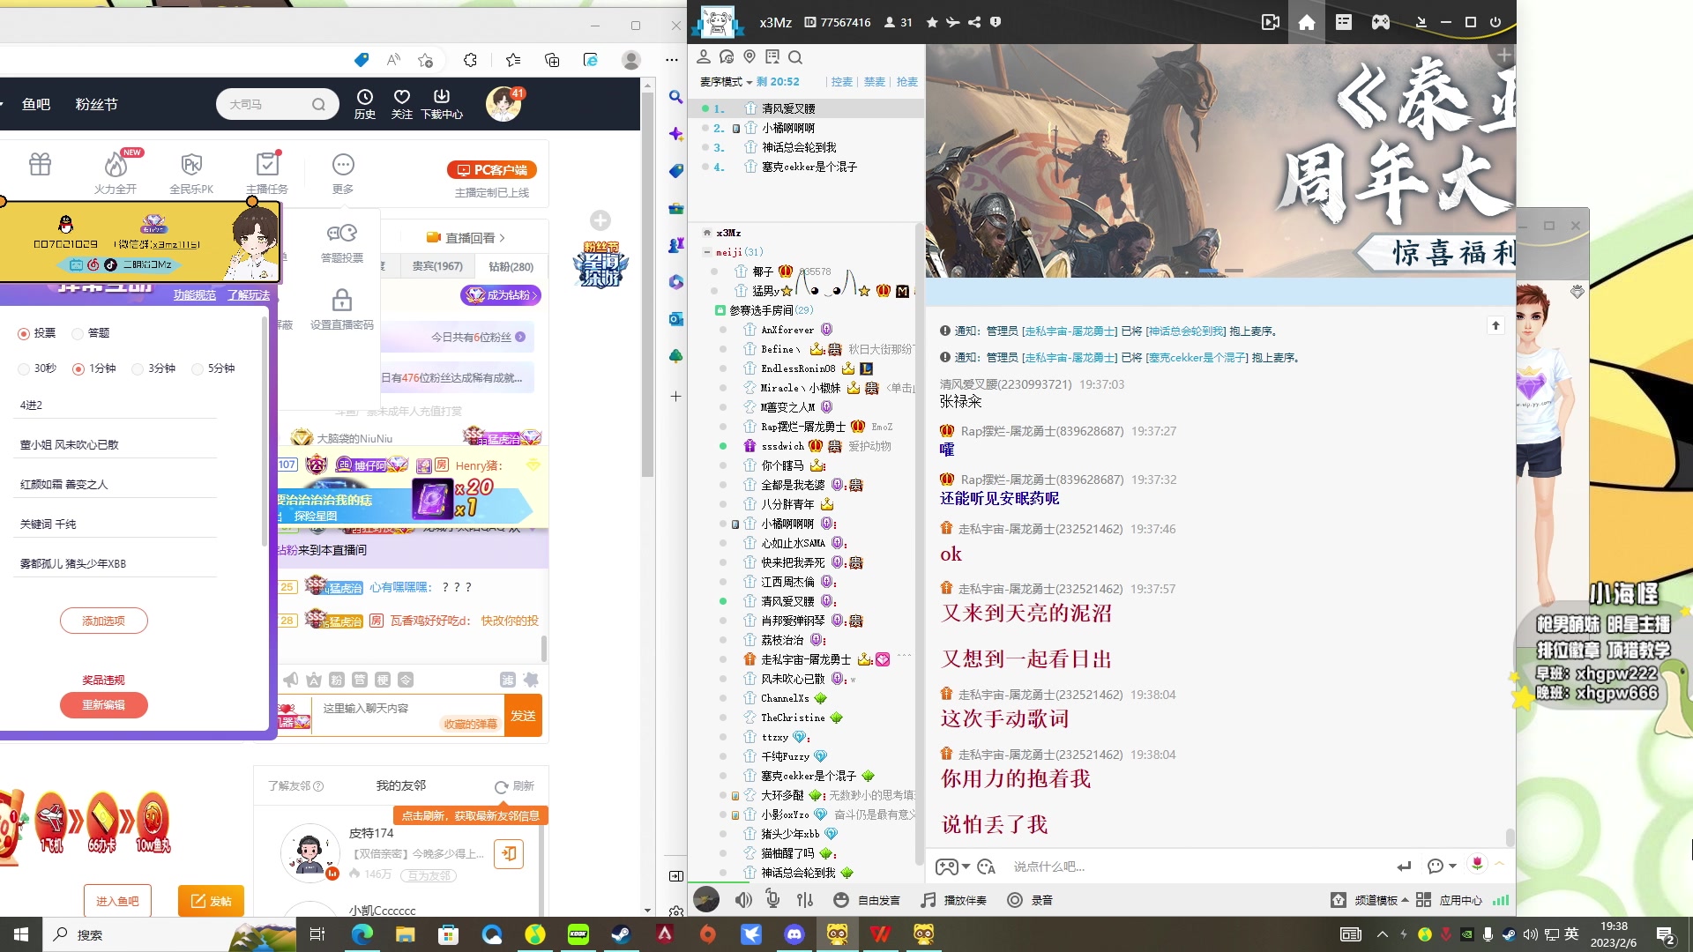Open the 粉丝节 navigation item
The width and height of the screenshot is (1693, 952).
coord(96,104)
